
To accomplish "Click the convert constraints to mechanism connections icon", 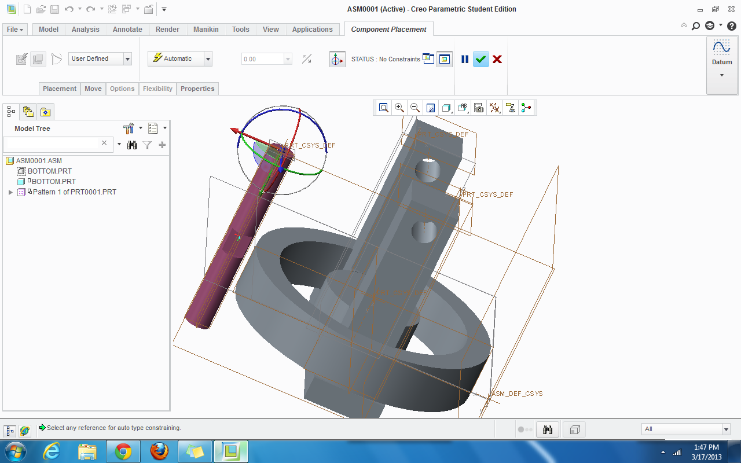I will 56,58.
